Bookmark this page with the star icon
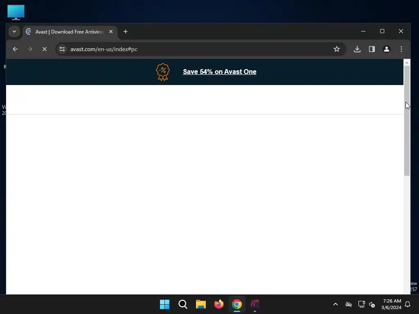This screenshot has width=419, height=314. tap(337, 49)
